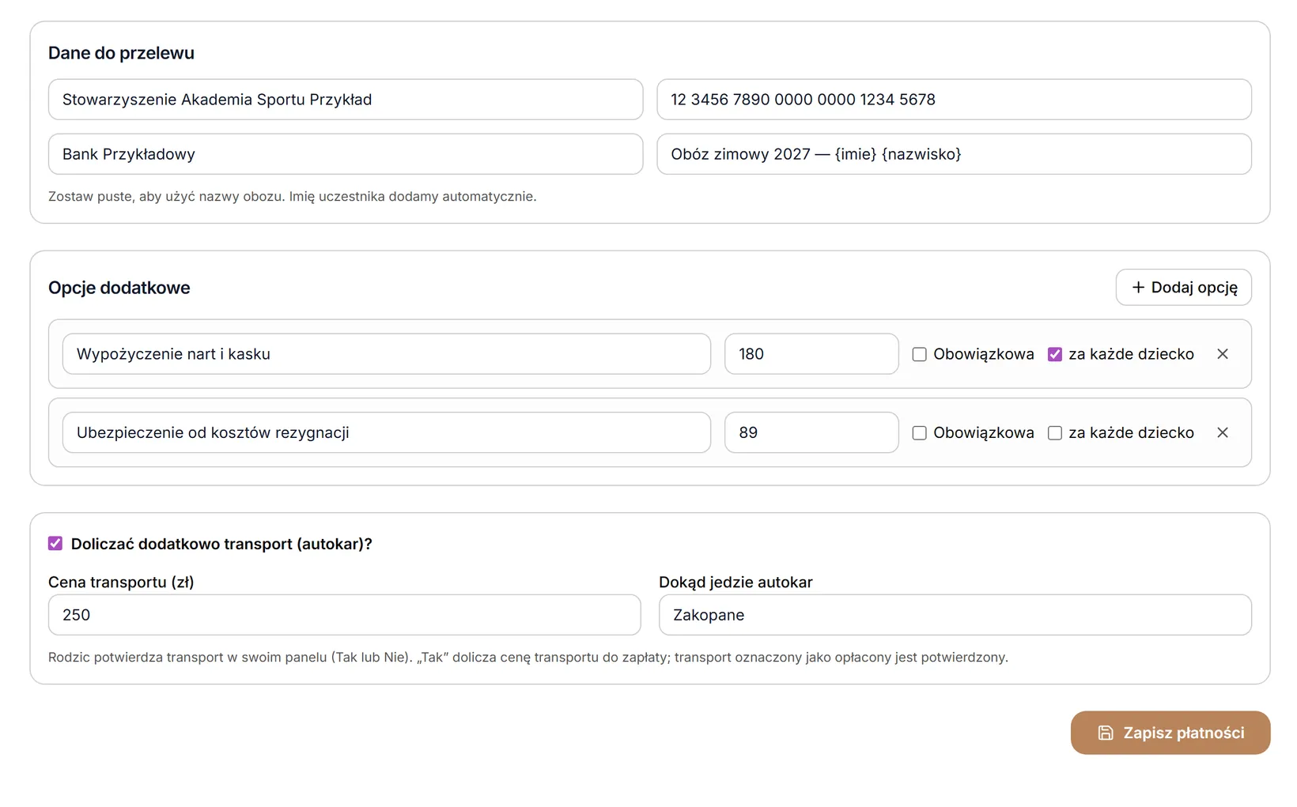Click the Cena transportu field with 250
Image resolution: width=1297 pixels, height=807 pixels.
(345, 615)
